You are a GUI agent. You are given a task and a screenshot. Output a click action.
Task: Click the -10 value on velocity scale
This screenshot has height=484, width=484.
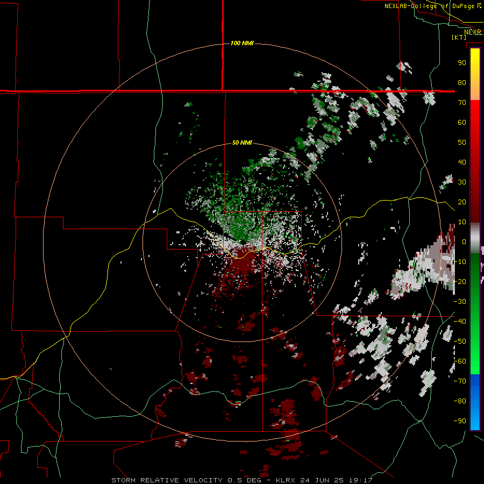click(460, 262)
